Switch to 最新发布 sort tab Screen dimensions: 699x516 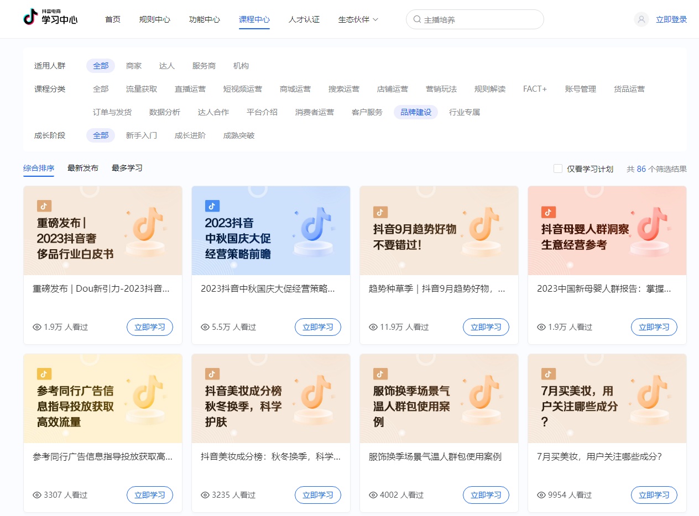point(83,168)
